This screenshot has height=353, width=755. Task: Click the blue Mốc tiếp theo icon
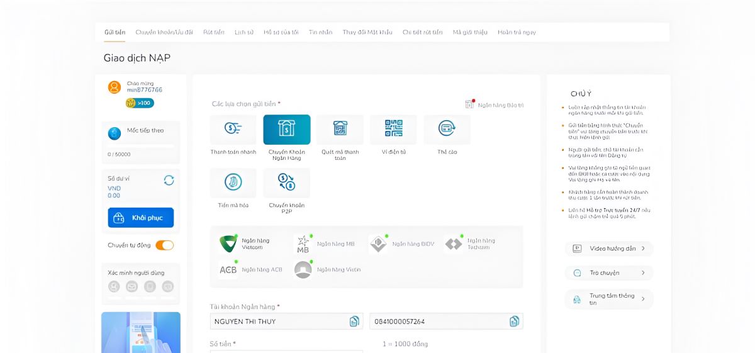click(x=115, y=133)
